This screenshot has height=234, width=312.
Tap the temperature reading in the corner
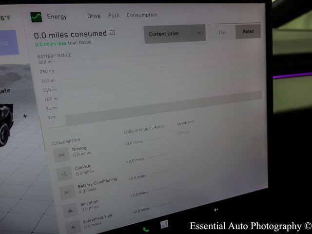click(5, 18)
